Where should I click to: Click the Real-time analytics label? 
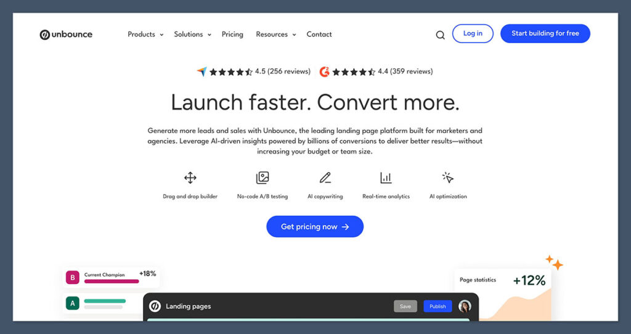386,197
